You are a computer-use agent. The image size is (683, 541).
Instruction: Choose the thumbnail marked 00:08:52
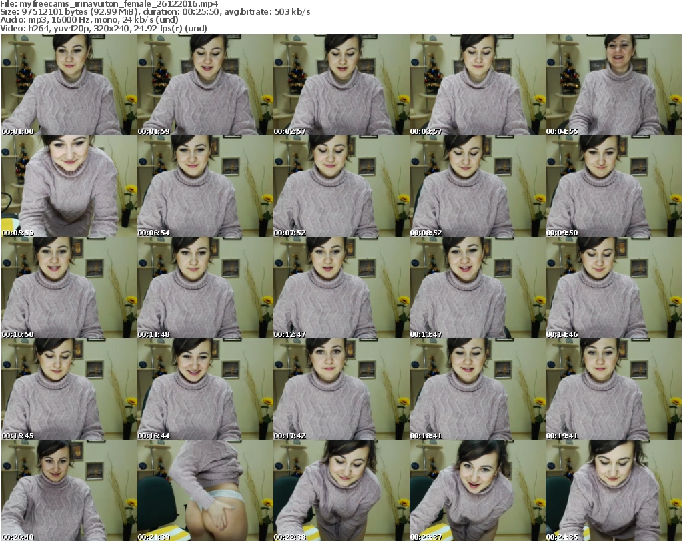477,186
